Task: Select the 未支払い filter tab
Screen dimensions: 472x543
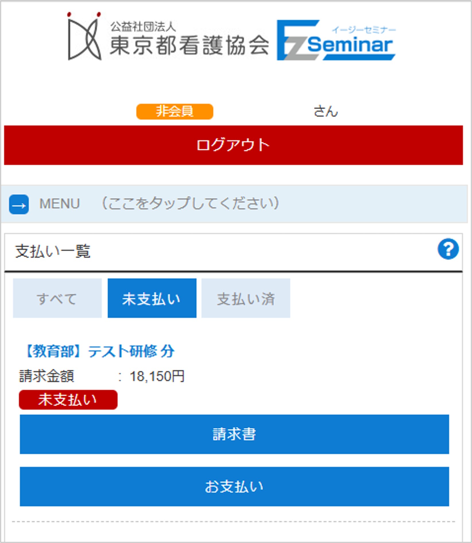Action: point(152,298)
